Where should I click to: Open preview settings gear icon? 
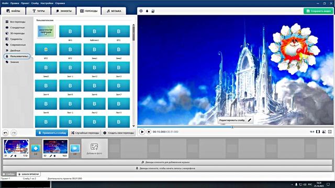tap(141, 11)
